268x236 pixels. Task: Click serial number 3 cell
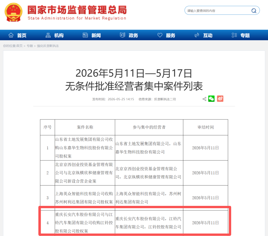47,198
